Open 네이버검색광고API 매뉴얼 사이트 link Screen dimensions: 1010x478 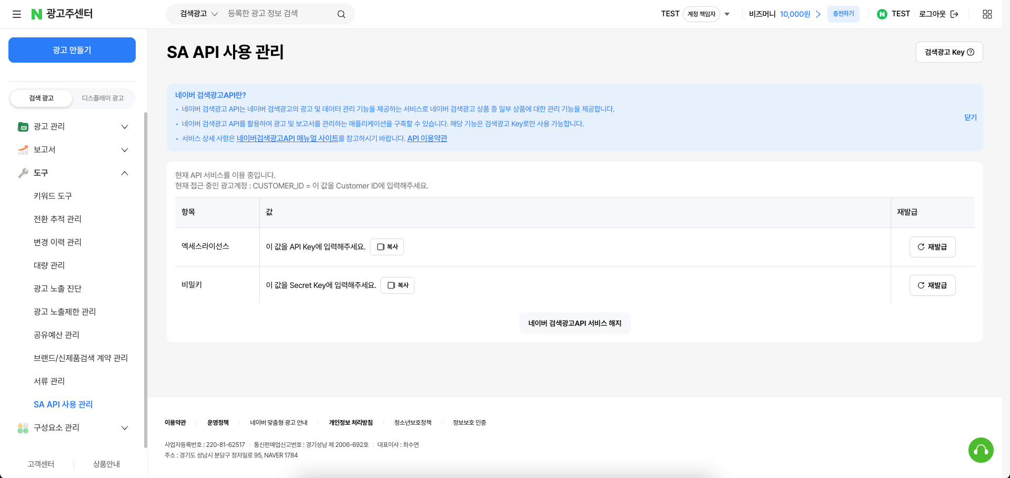click(287, 138)
